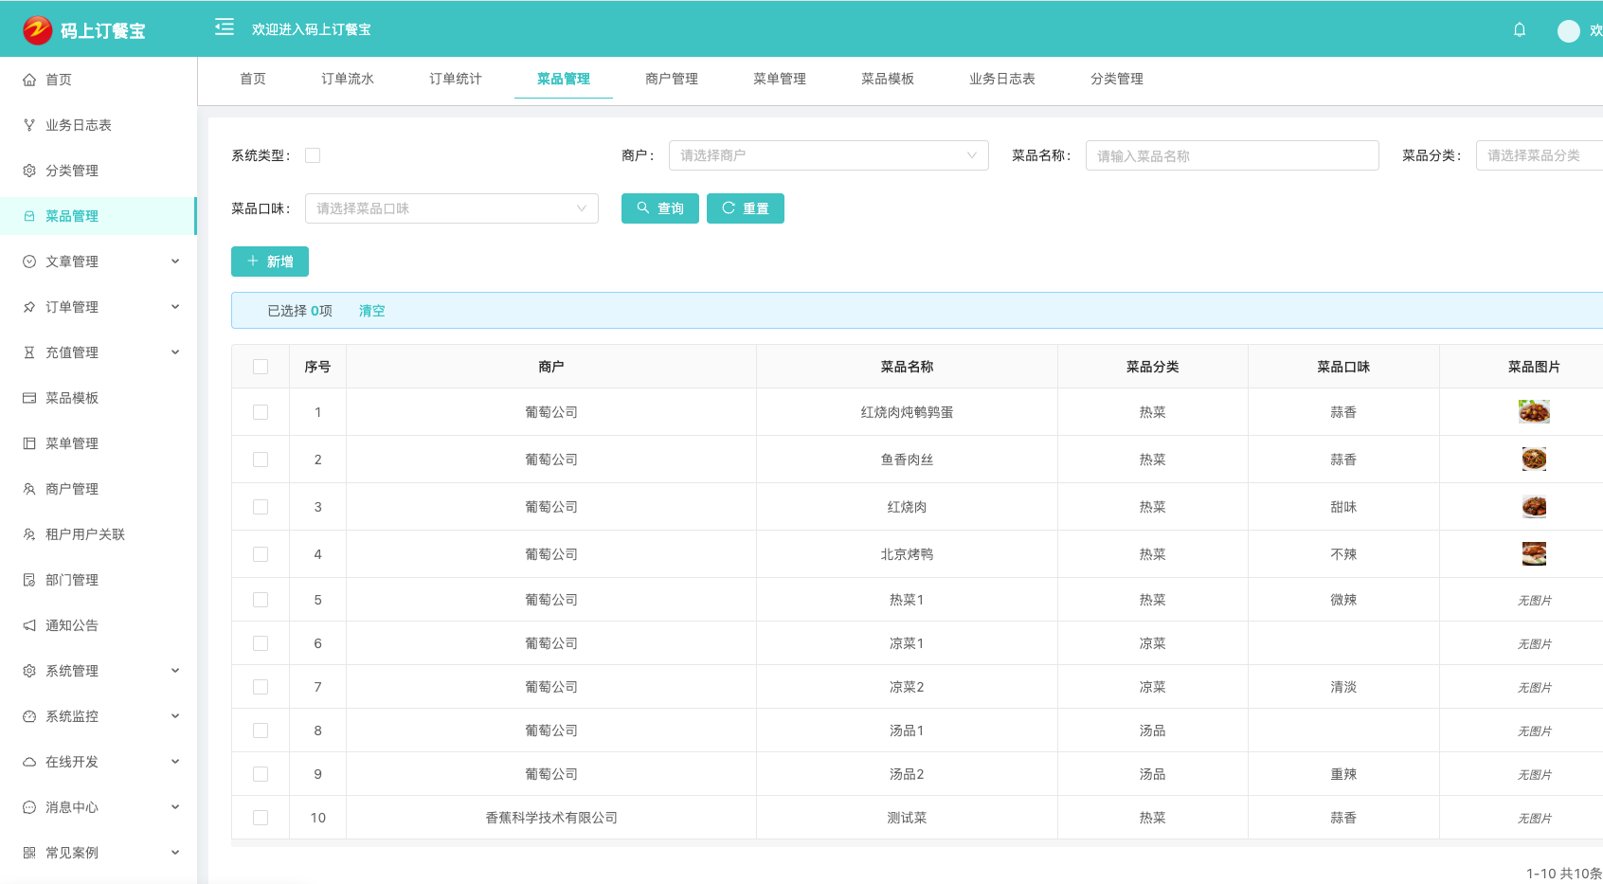
Task: Click the home icon beside 首页 in sidebar
Action: point(29,80)
